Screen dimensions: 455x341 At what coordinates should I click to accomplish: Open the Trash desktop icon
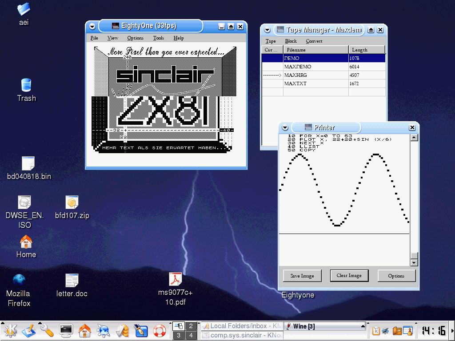click(26, 85)
